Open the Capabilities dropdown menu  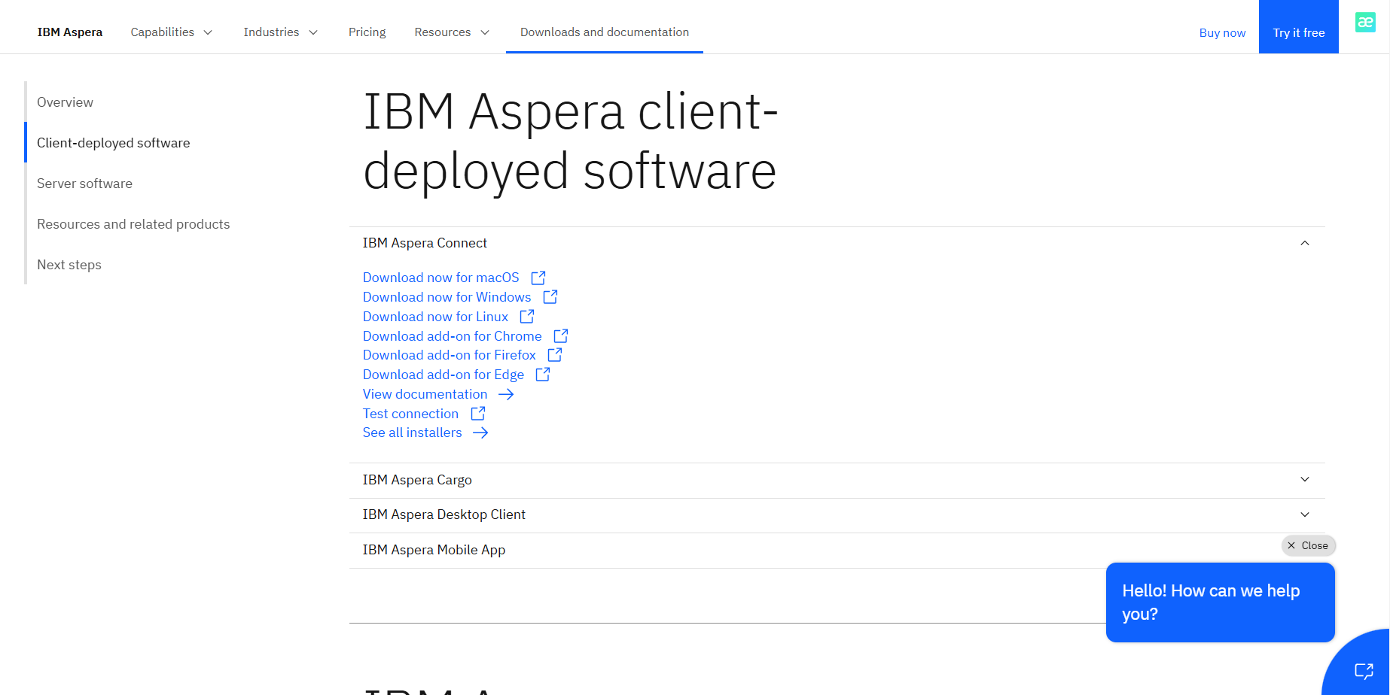pos(172,32)
